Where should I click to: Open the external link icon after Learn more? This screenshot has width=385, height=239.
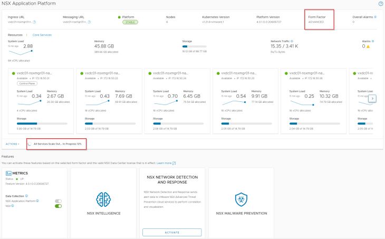point(174,163)
